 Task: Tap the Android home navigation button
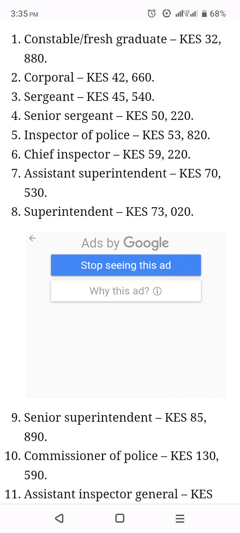120,518
